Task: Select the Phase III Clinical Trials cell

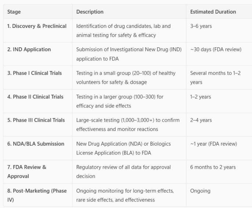Action: [36, 120]
